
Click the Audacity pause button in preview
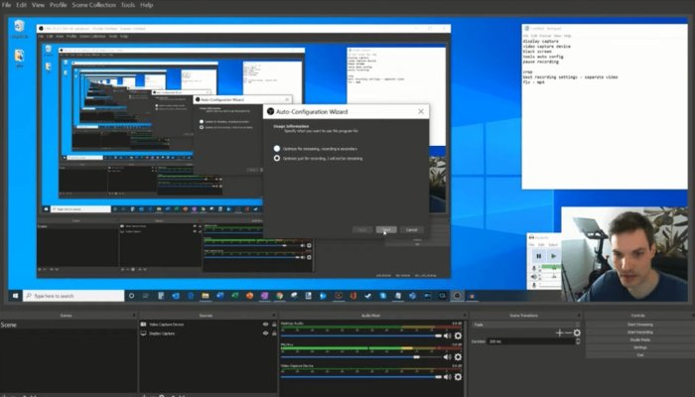pos(539,256)
